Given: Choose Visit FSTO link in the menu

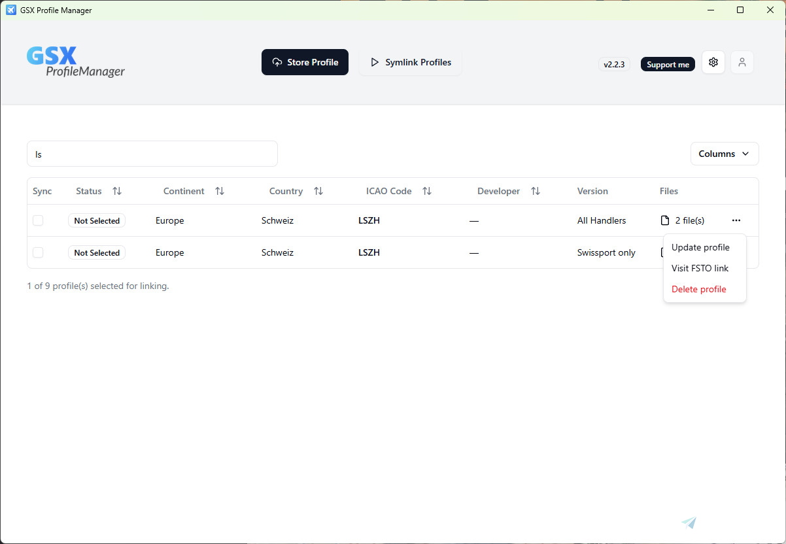Looking at the screenshot, I should tap(700, 268).
